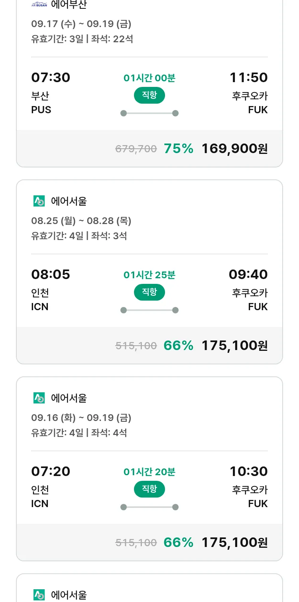The width and height of the screenshot is (299, 602).
Task: Tap the 07:30 Busan departure time
Action: coord(51,77)
